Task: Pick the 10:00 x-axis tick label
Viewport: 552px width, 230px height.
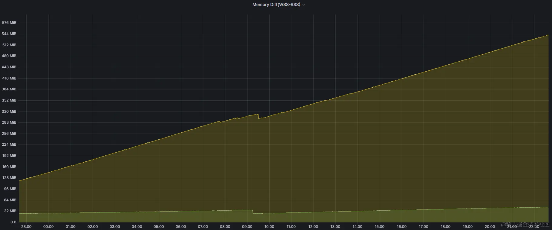Action: 269,227
